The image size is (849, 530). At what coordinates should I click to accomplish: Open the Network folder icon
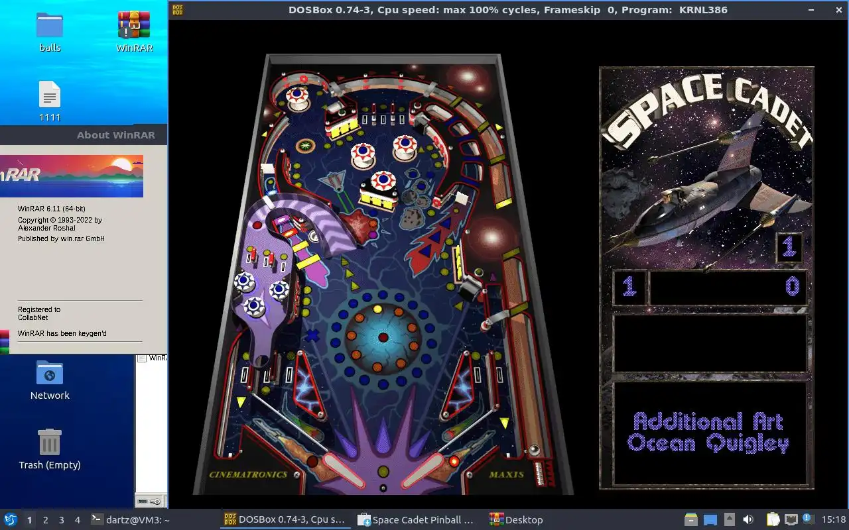[x=50, y=374]
